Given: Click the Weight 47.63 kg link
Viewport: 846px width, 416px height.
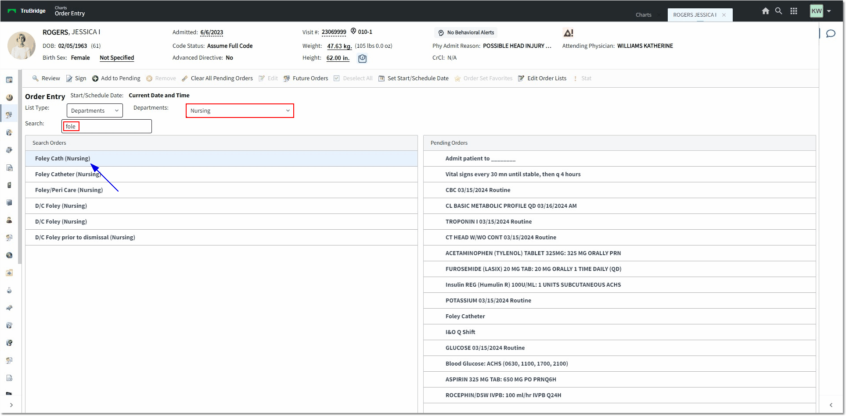Looking at the screenshot, I should point(339,46).
